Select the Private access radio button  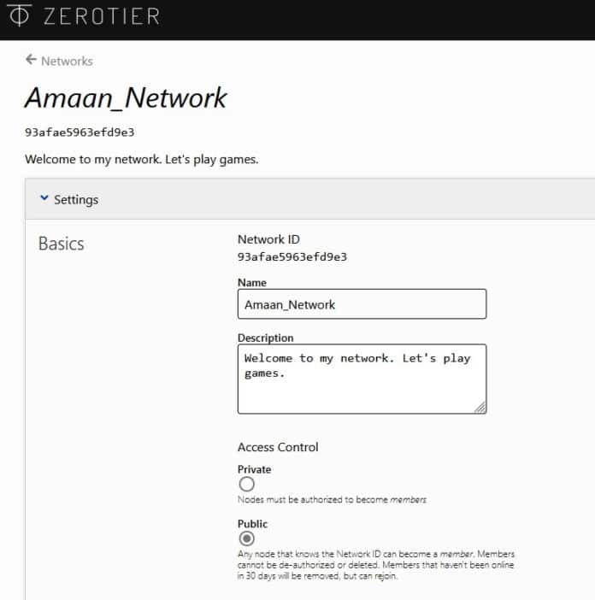[x=247, y=484]
